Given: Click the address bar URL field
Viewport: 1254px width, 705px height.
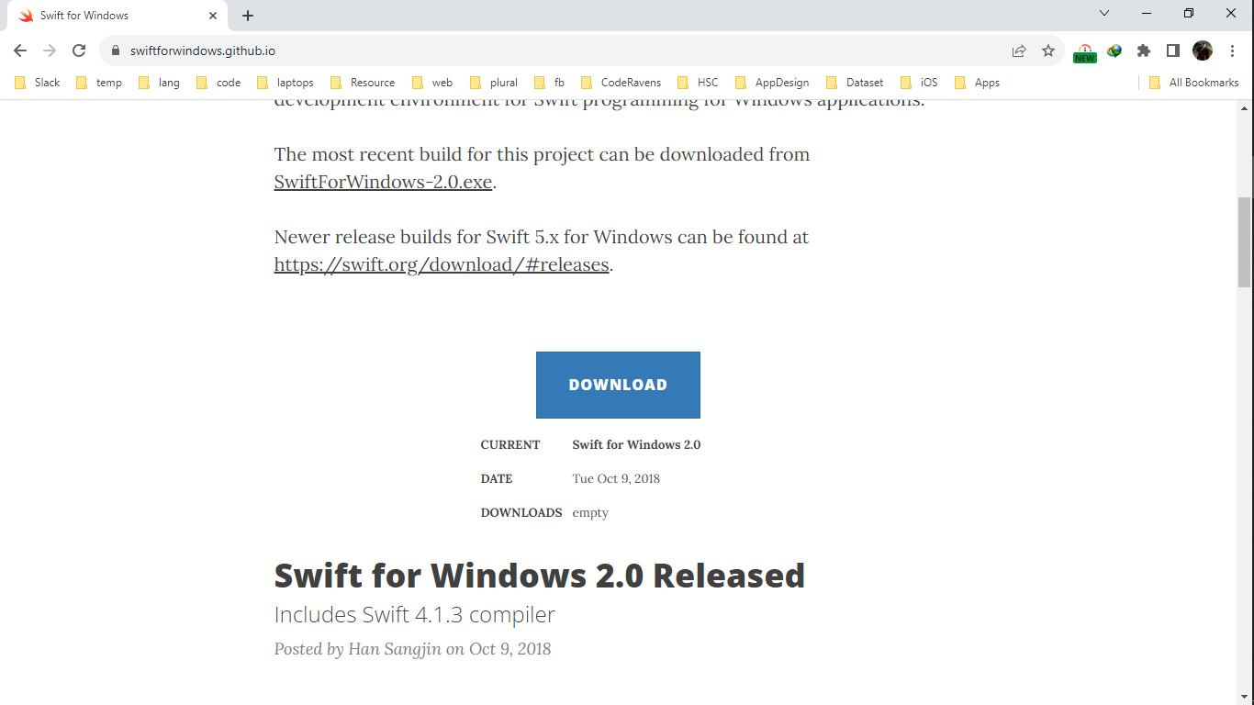Looking at the screenshot, I should (551, 51).
